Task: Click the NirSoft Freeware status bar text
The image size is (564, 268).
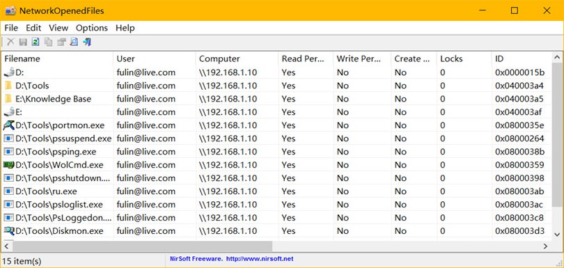Action: point(196,259)
